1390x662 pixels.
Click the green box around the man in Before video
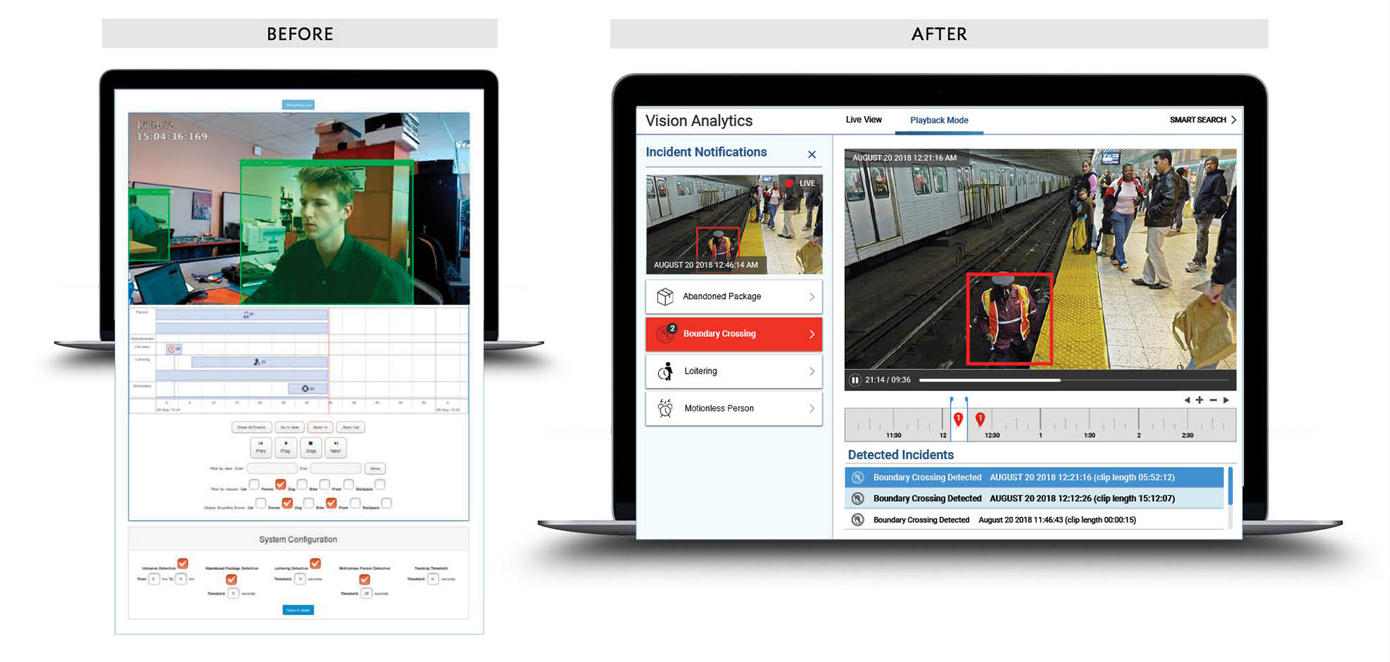coord(327,232)
